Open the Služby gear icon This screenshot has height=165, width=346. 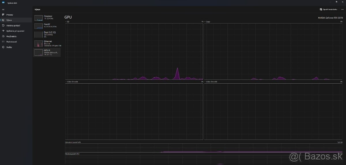(3, 47)
